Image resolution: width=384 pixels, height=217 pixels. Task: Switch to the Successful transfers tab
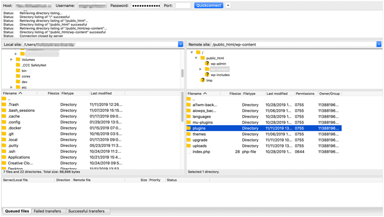click(86, 211)
